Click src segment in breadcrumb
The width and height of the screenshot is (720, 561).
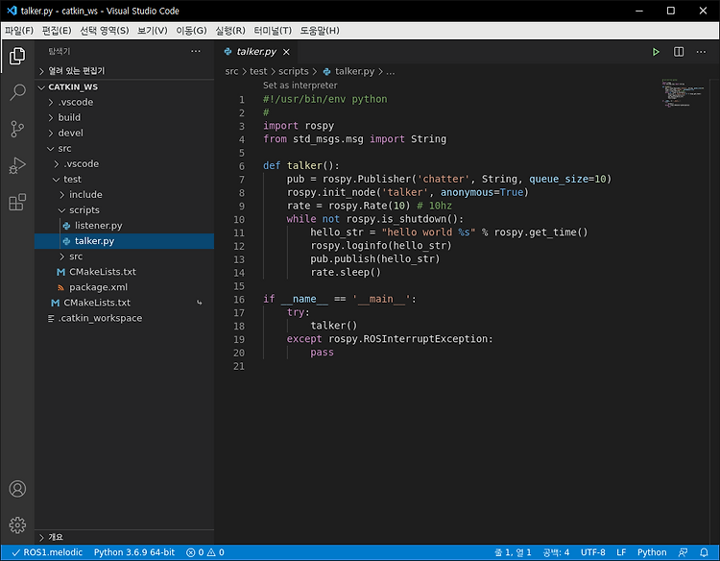point(231,71)
